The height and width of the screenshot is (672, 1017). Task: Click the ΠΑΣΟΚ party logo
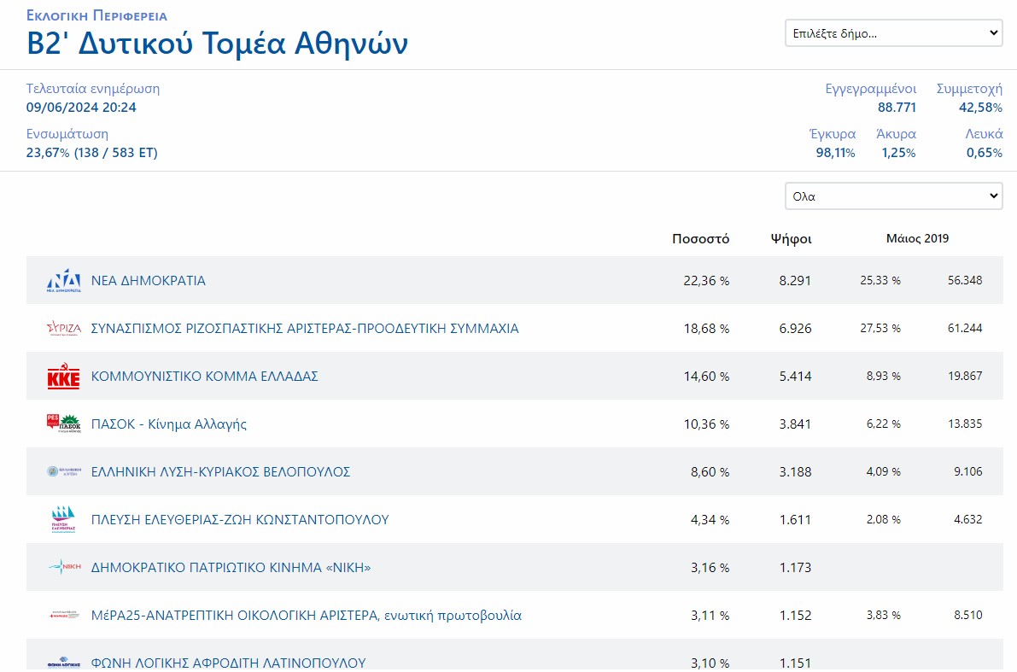pyautogui.click(x=63, y=424)
